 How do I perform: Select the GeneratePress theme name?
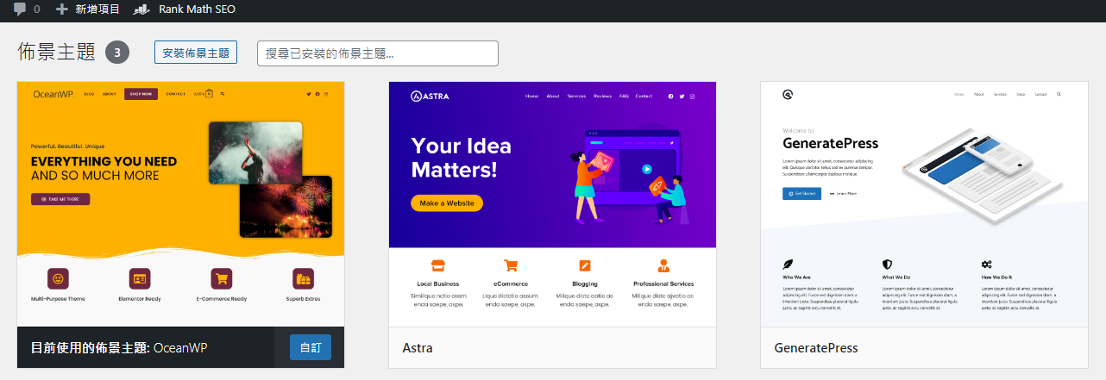(x=816, y=348)
